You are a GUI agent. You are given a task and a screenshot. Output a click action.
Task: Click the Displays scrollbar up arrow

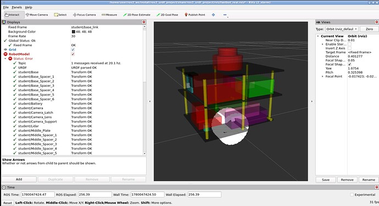pyautogui.click(x=144, y=27)
